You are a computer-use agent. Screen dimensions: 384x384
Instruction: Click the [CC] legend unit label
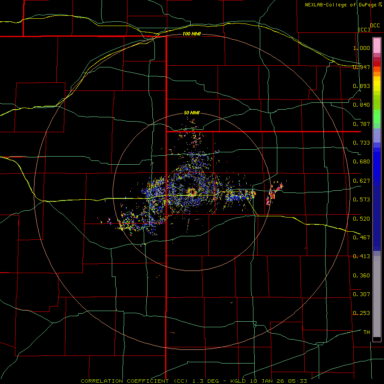tap(364, 29)
